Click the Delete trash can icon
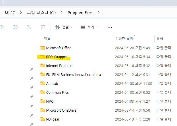177x126 pixels. [43, 27]
